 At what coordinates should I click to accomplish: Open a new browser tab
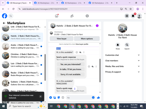pos(117,3)
